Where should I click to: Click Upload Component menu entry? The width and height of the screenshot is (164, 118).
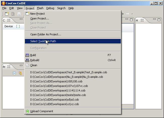click(73, 111)
